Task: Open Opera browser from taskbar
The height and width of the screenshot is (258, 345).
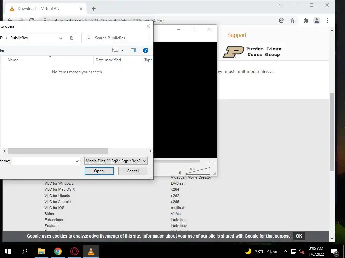Action: point(74,251)
